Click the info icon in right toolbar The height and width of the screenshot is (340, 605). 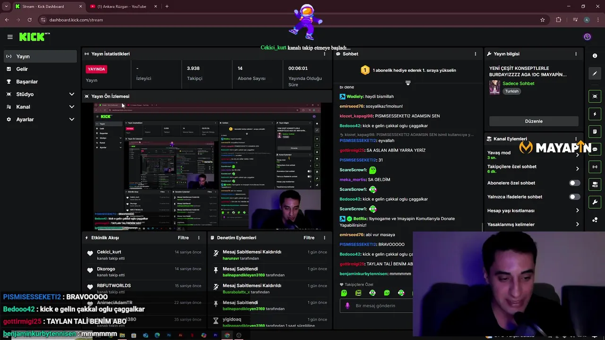click(595, 56)
